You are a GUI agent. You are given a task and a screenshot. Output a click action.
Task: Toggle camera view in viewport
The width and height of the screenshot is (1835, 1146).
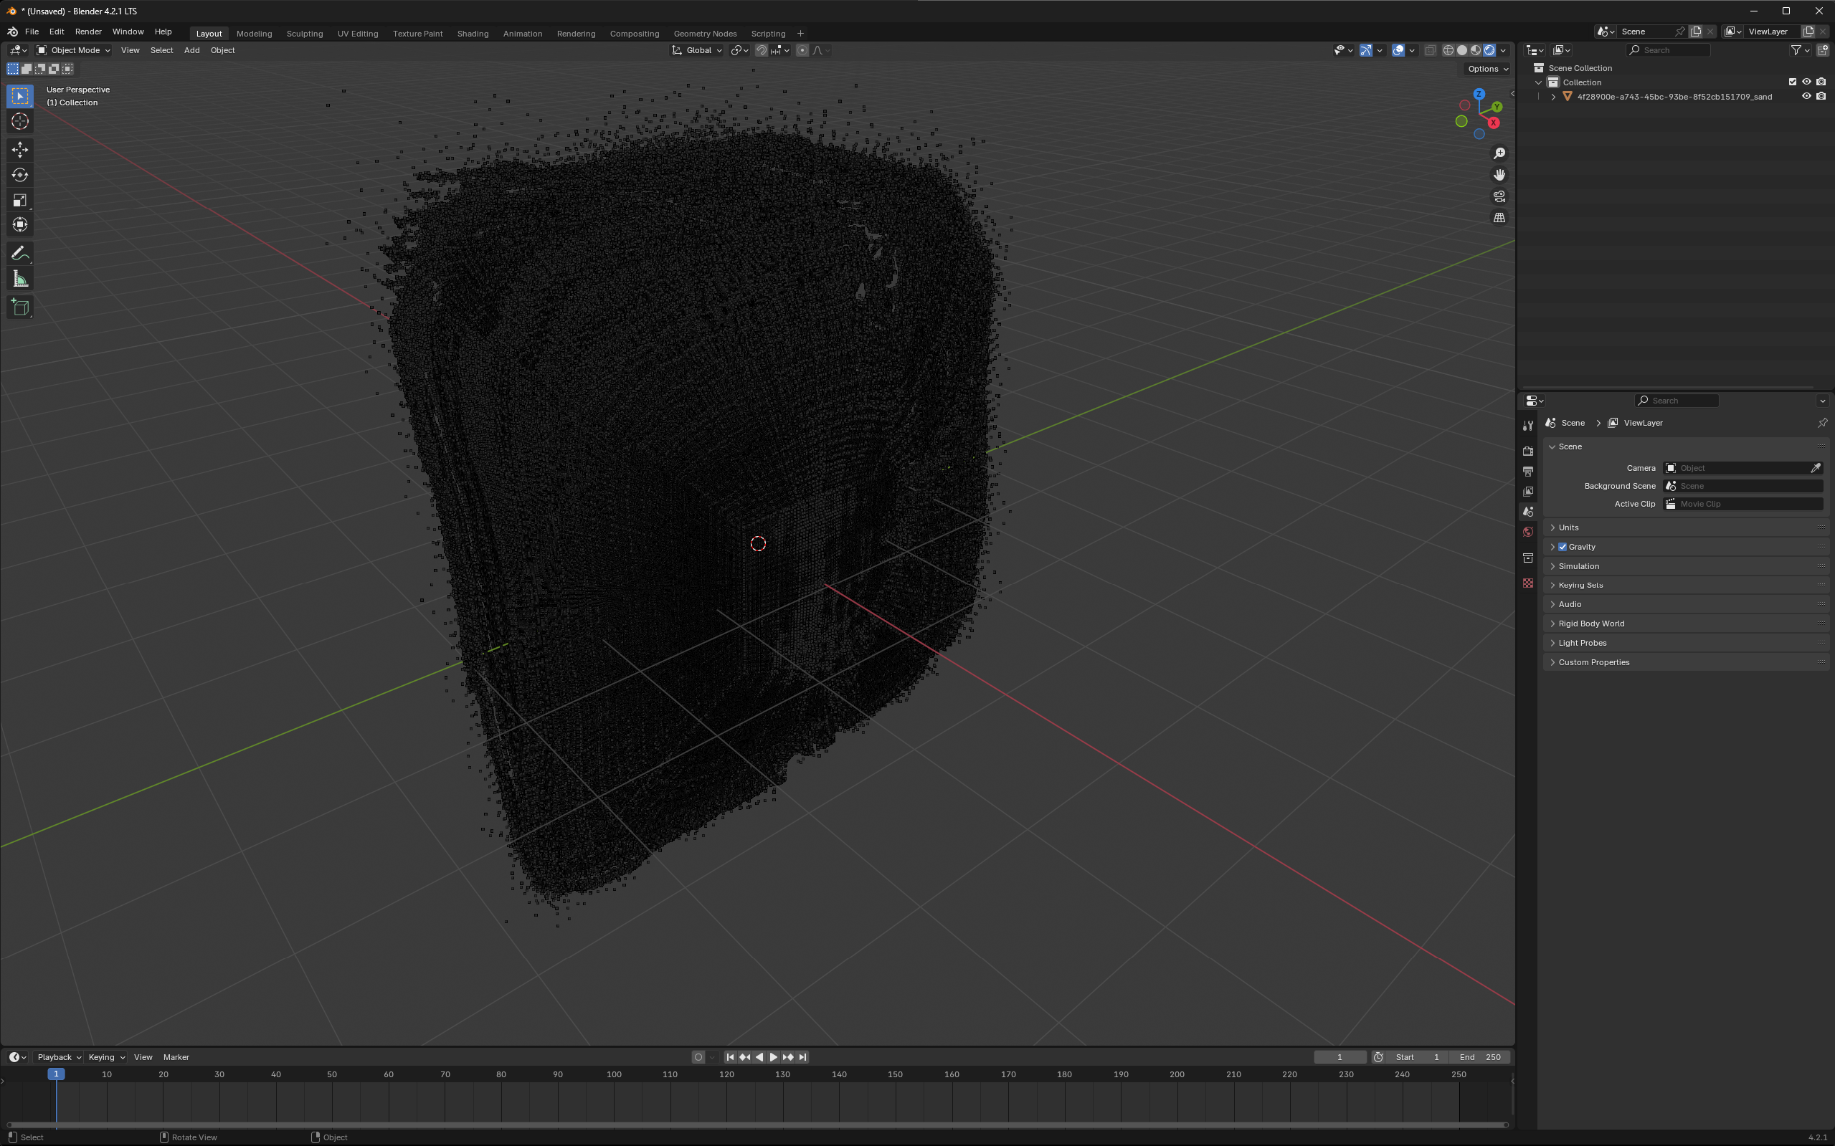pyautogui.click(x=1499, y=196)
